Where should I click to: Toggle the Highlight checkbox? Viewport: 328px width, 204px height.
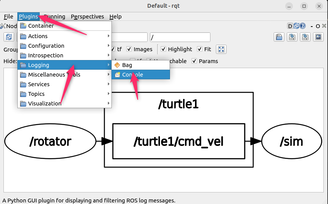(x=163, y=49)
